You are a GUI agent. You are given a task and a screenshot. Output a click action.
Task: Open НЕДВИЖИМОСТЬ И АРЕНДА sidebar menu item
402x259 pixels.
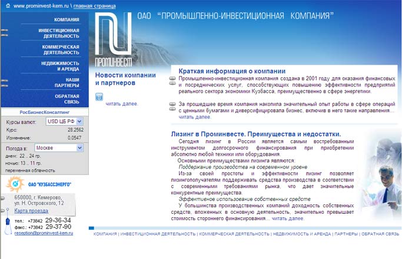coord(60,66)
